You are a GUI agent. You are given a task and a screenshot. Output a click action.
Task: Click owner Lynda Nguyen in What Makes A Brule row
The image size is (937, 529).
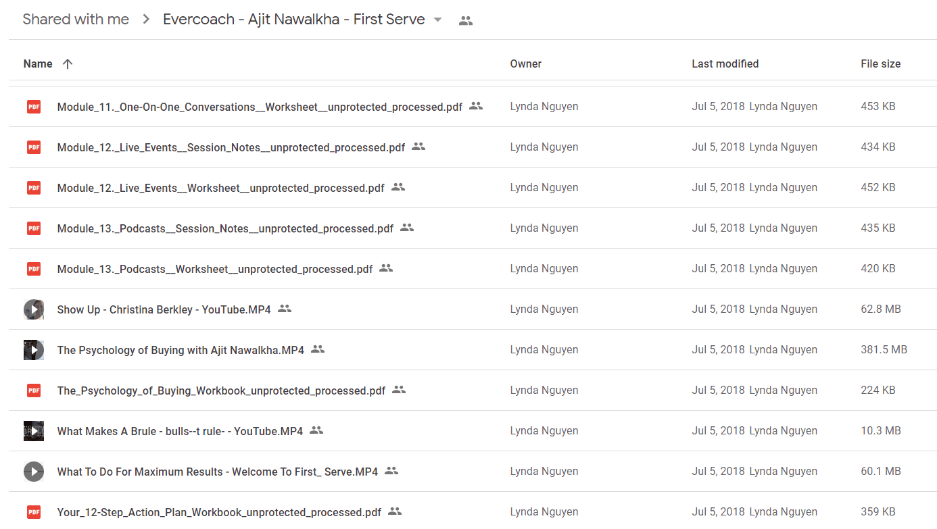[544, 430]
